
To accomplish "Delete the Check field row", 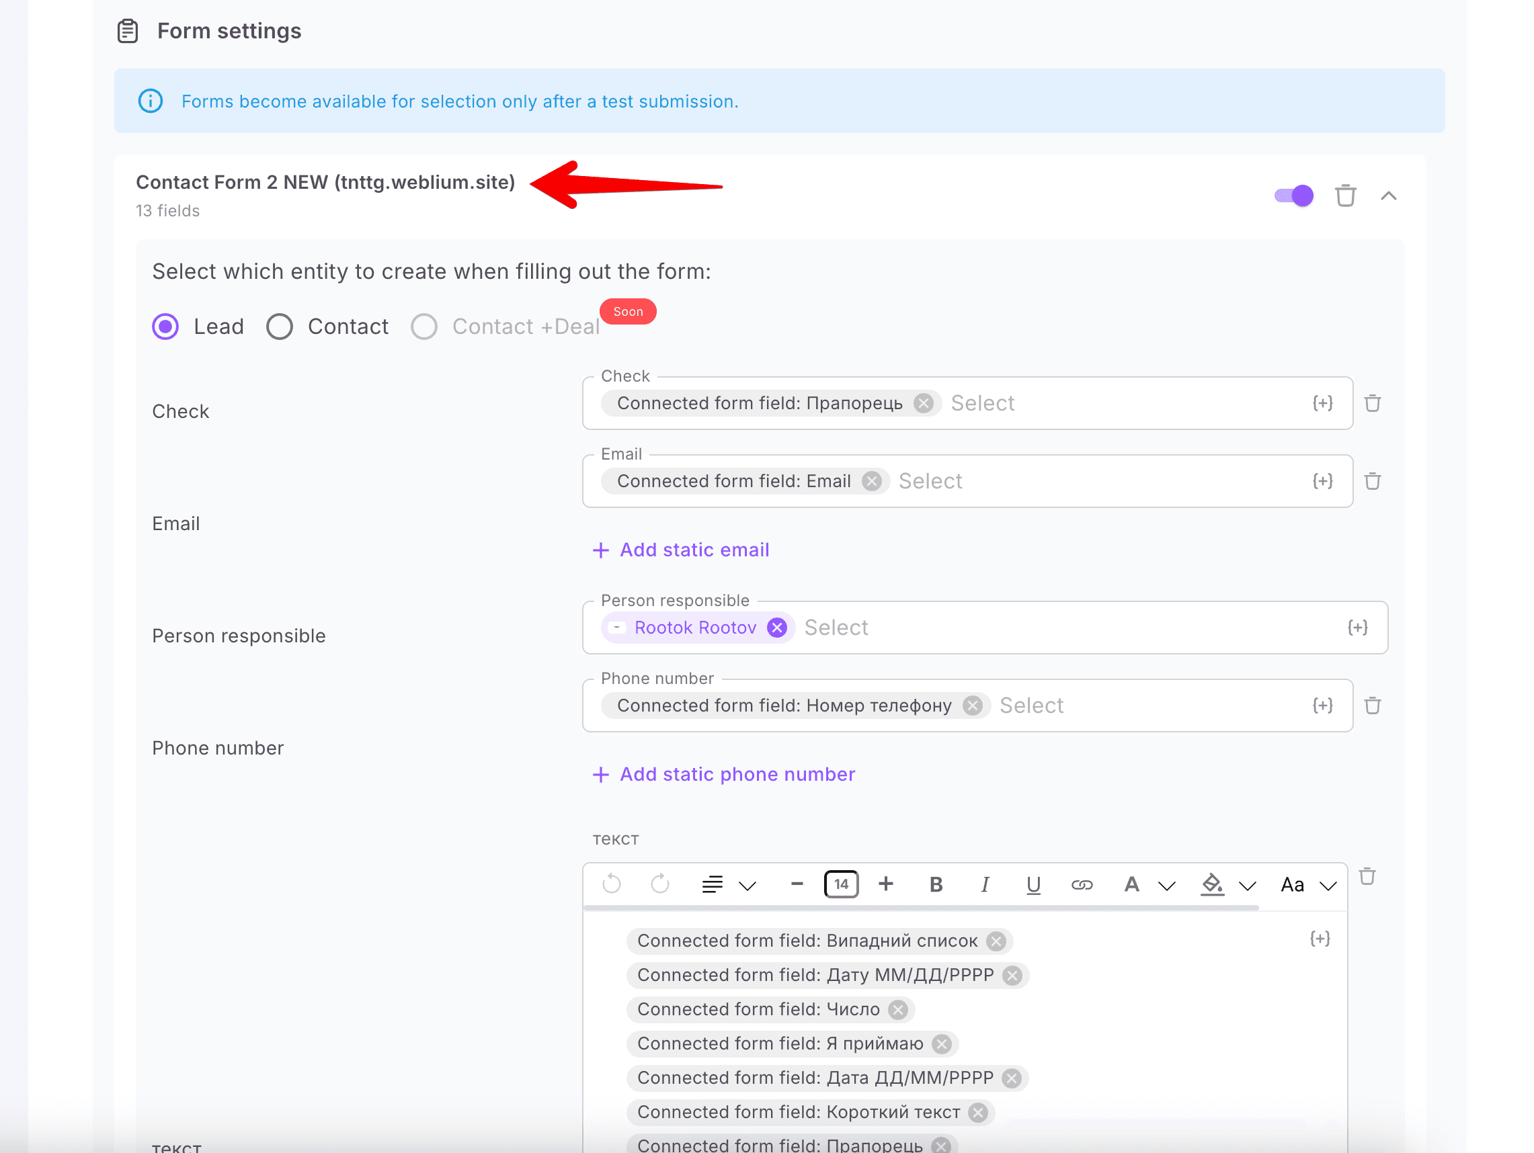I will pos(1373,404).
